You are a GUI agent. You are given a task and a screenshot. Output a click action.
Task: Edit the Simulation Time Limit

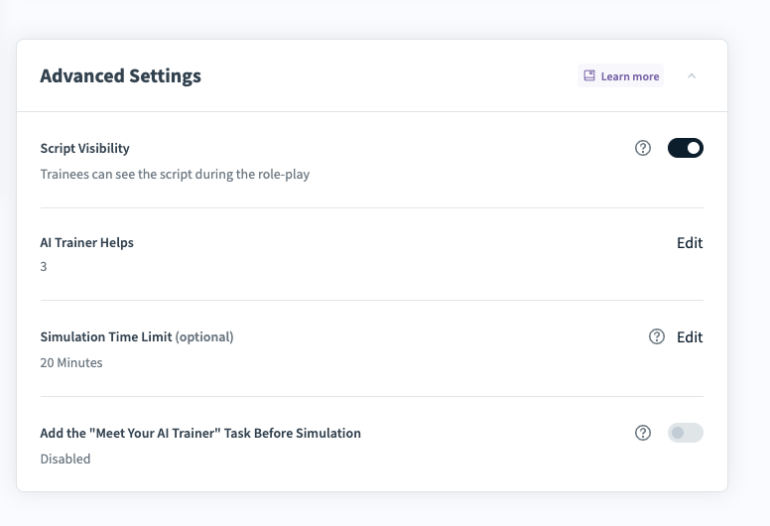coord(690,337)
